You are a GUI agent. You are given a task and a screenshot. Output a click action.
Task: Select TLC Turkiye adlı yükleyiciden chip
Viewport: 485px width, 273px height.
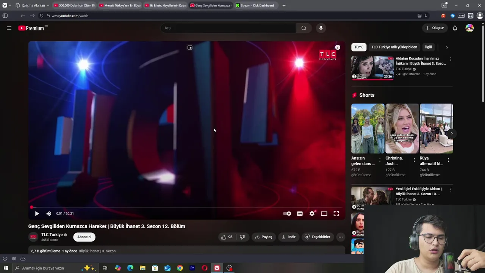click(x=394, y=47)
